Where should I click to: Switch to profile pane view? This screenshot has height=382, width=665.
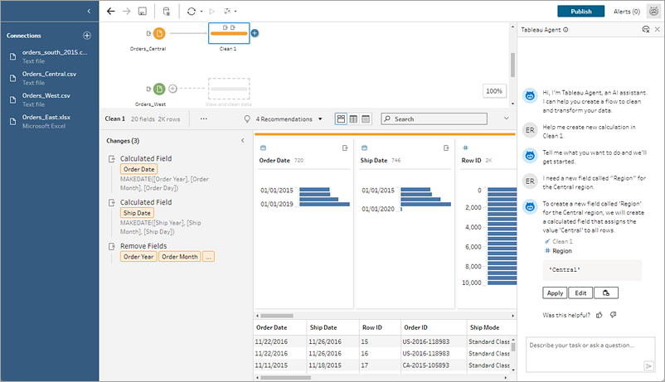click(x=341, y=118)
